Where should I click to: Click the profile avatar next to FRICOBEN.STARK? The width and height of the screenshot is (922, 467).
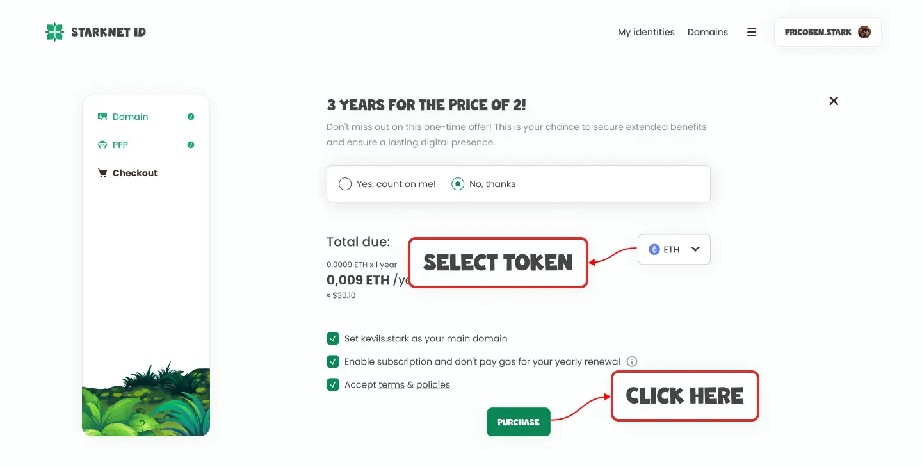coord(864,32)
